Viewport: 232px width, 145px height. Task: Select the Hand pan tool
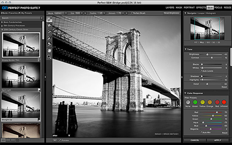(x=49, y=50)
